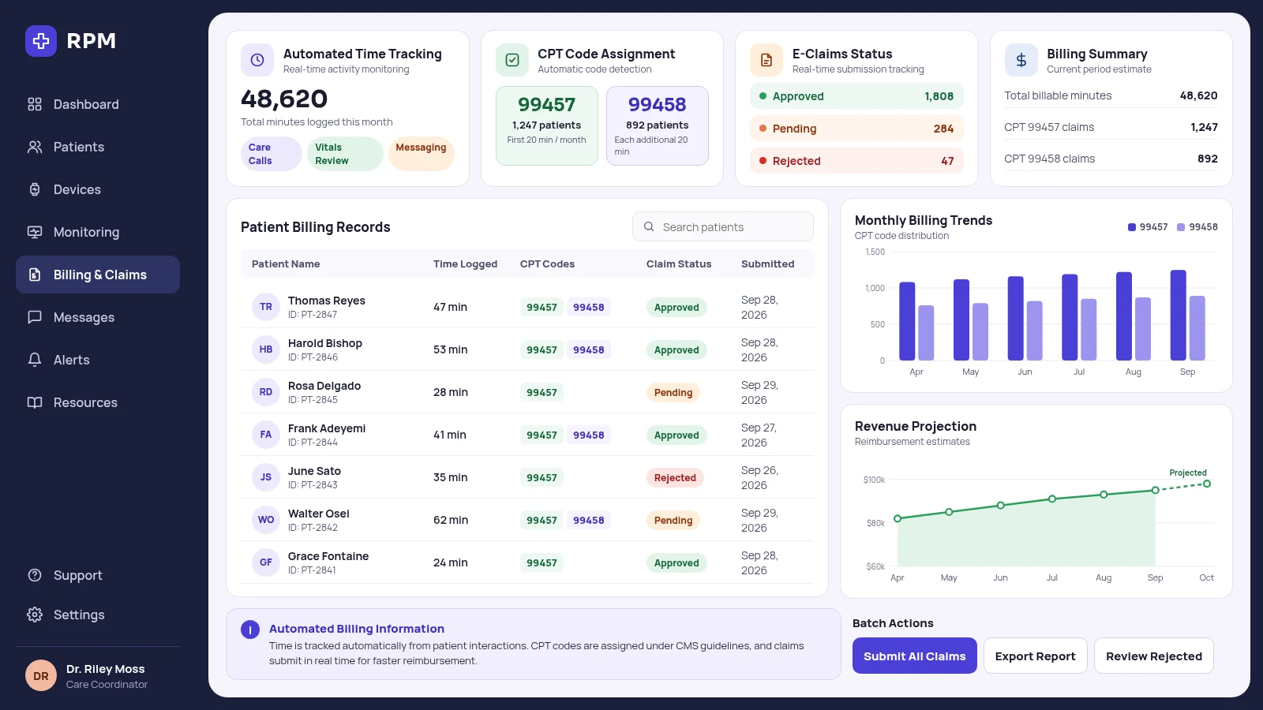Click the 99457 legend swatch
This screenshot has height=710, width=1263.
point(1132,227)
